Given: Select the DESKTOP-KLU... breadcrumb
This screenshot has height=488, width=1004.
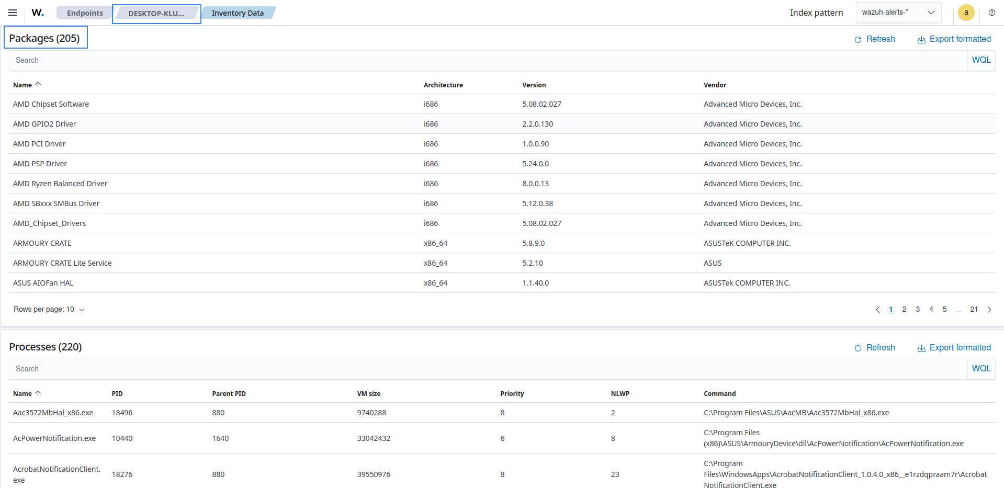Looking at the screenshot, I should click(156, 14).
